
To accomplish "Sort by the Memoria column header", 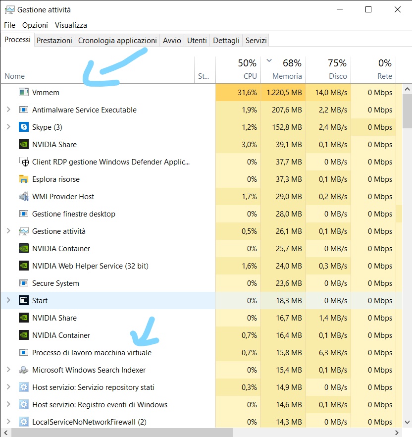I will coord(283,70).
